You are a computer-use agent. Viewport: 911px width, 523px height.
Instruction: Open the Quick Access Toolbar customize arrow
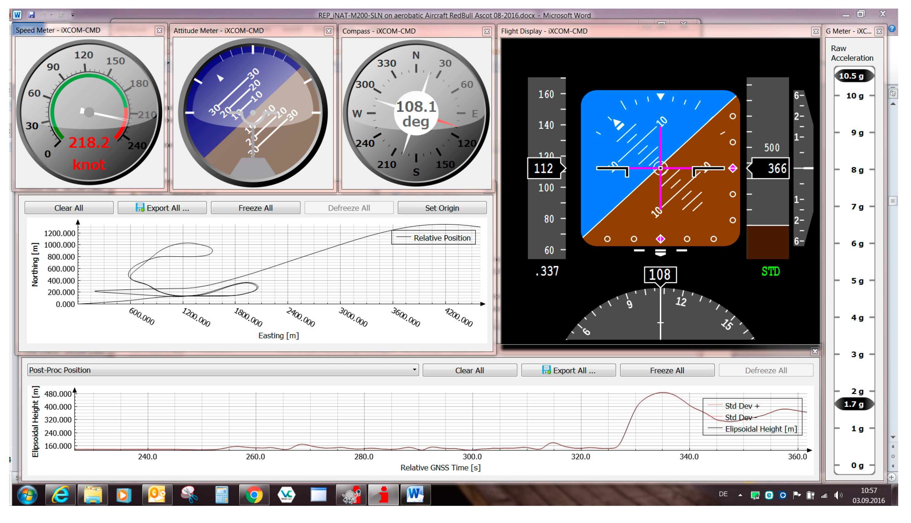click(73, 15)
